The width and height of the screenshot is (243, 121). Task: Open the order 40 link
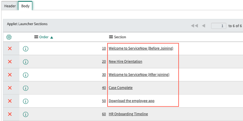point(104,88)
